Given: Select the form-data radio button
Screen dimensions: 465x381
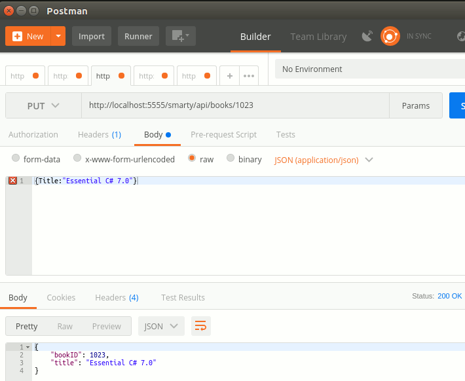Looking at the screenshot, I should pos(16,158).
